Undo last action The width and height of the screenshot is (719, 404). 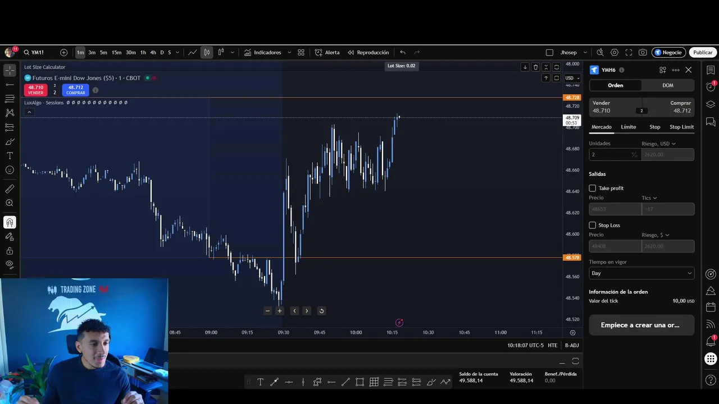pos(403,52)
